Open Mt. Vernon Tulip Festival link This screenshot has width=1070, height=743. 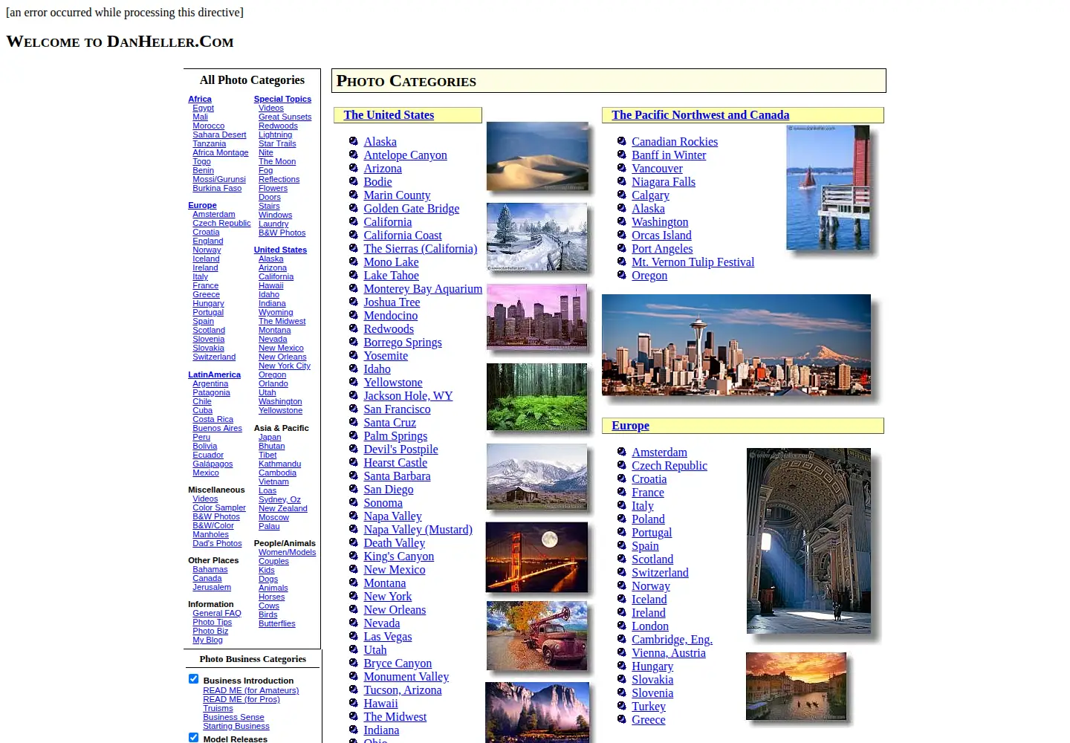tap(693, 262)
